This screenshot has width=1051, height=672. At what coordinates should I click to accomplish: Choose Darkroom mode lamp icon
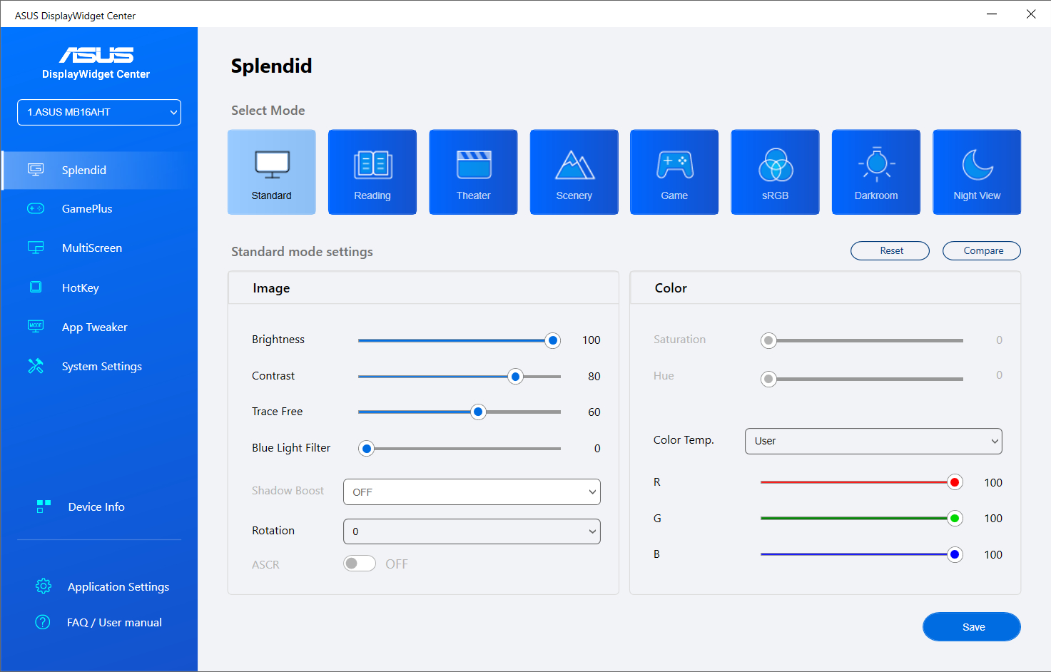tap(876, 165)
